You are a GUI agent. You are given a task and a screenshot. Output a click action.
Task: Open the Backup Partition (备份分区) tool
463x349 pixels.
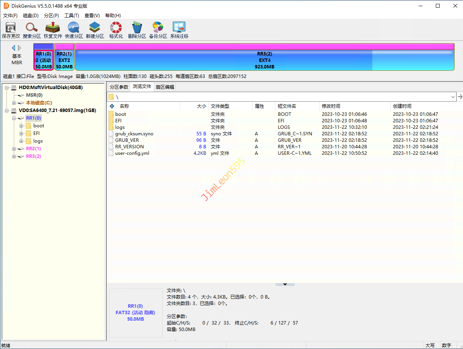pos(158,30)
